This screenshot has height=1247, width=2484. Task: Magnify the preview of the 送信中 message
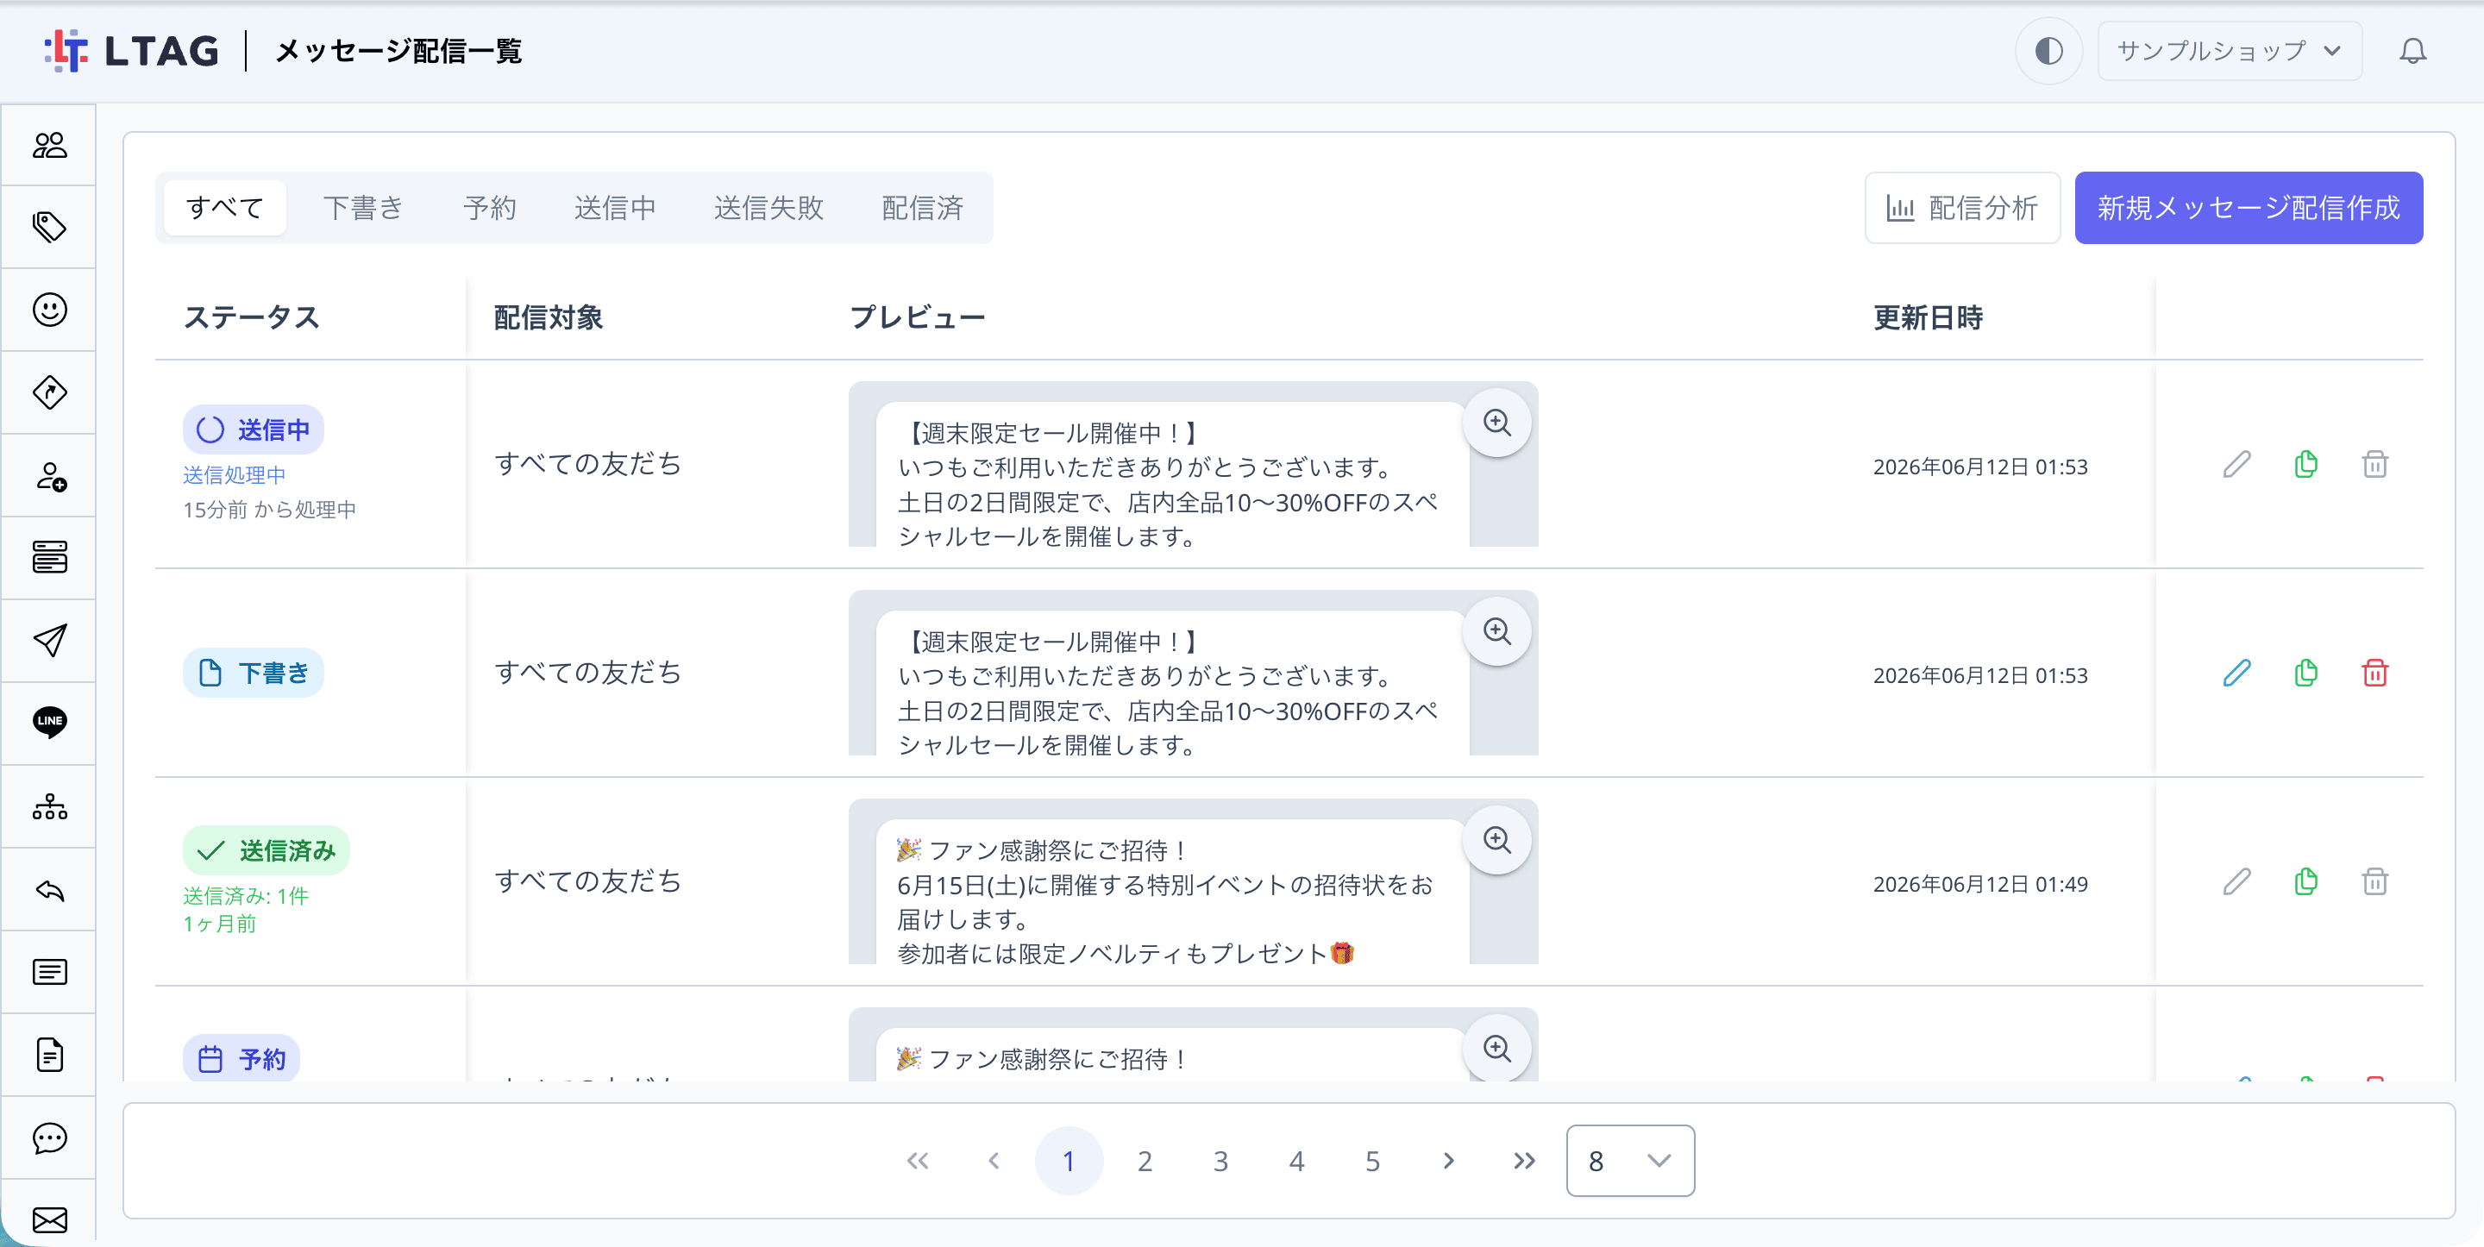1496,423
